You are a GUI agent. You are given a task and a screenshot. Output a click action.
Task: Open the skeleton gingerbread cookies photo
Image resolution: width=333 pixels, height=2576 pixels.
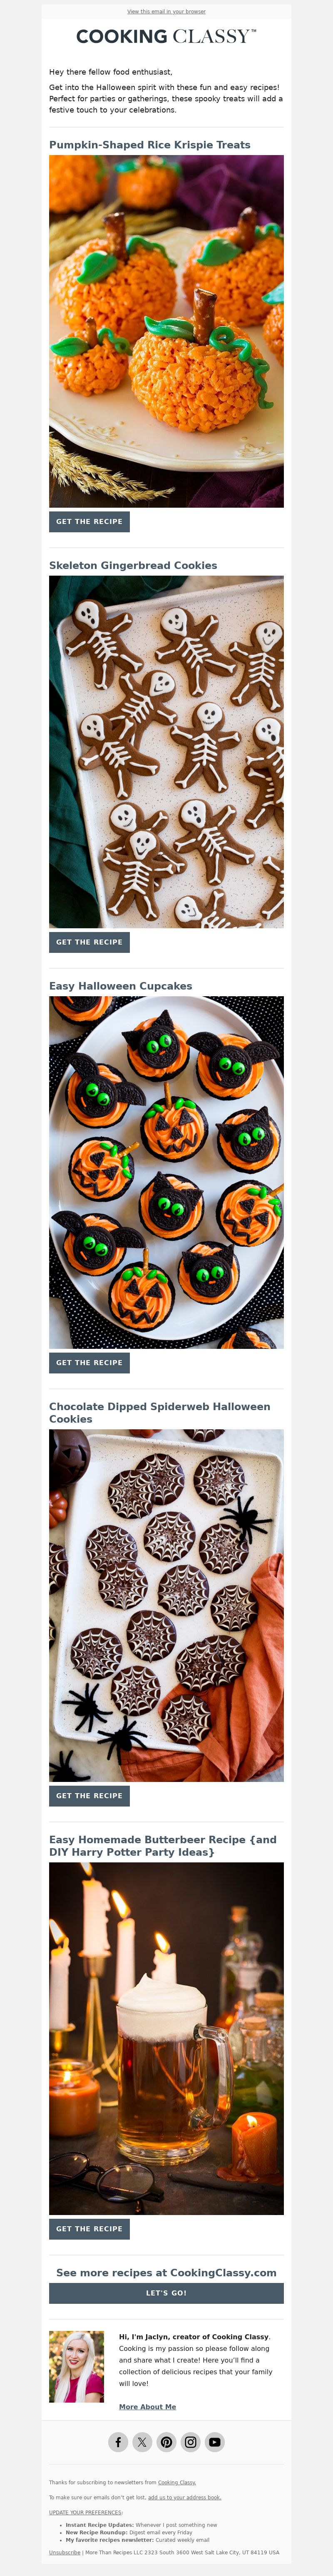(x=166, y=751)
